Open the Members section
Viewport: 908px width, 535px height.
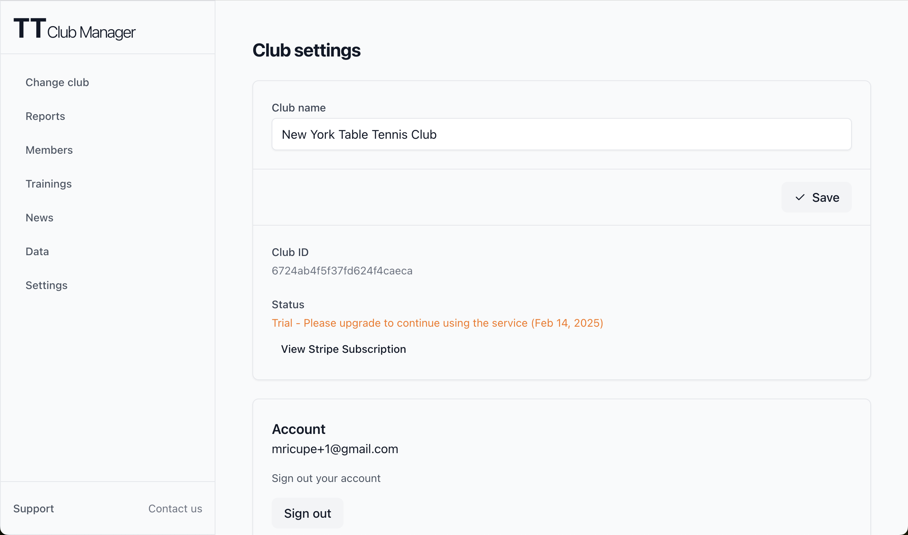click(x=49, y=150)
